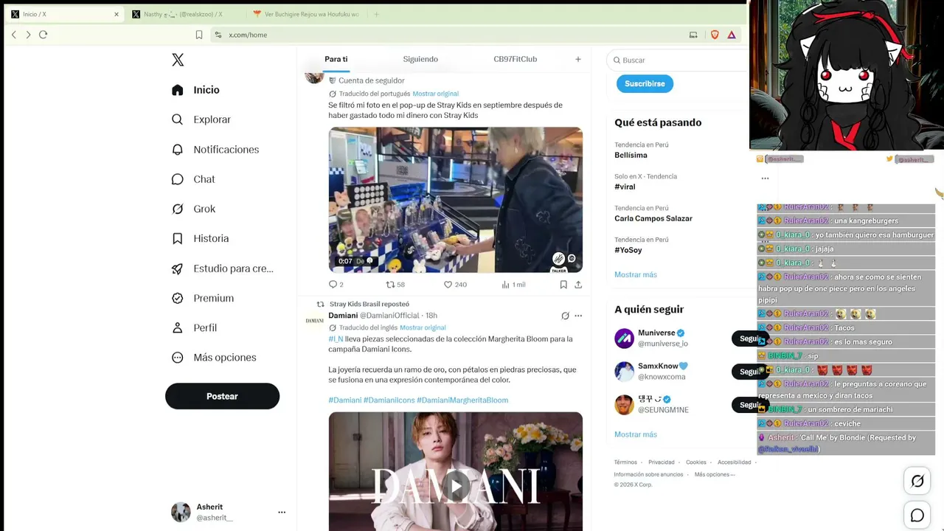Share the Stray Kids pop-up post
This screenshot has height=531, width=944.
click(578, 285)
